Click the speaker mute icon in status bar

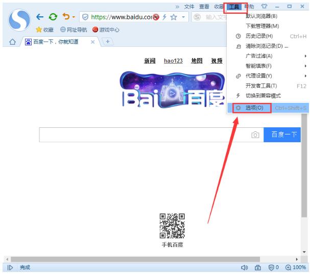coord(244,267)
